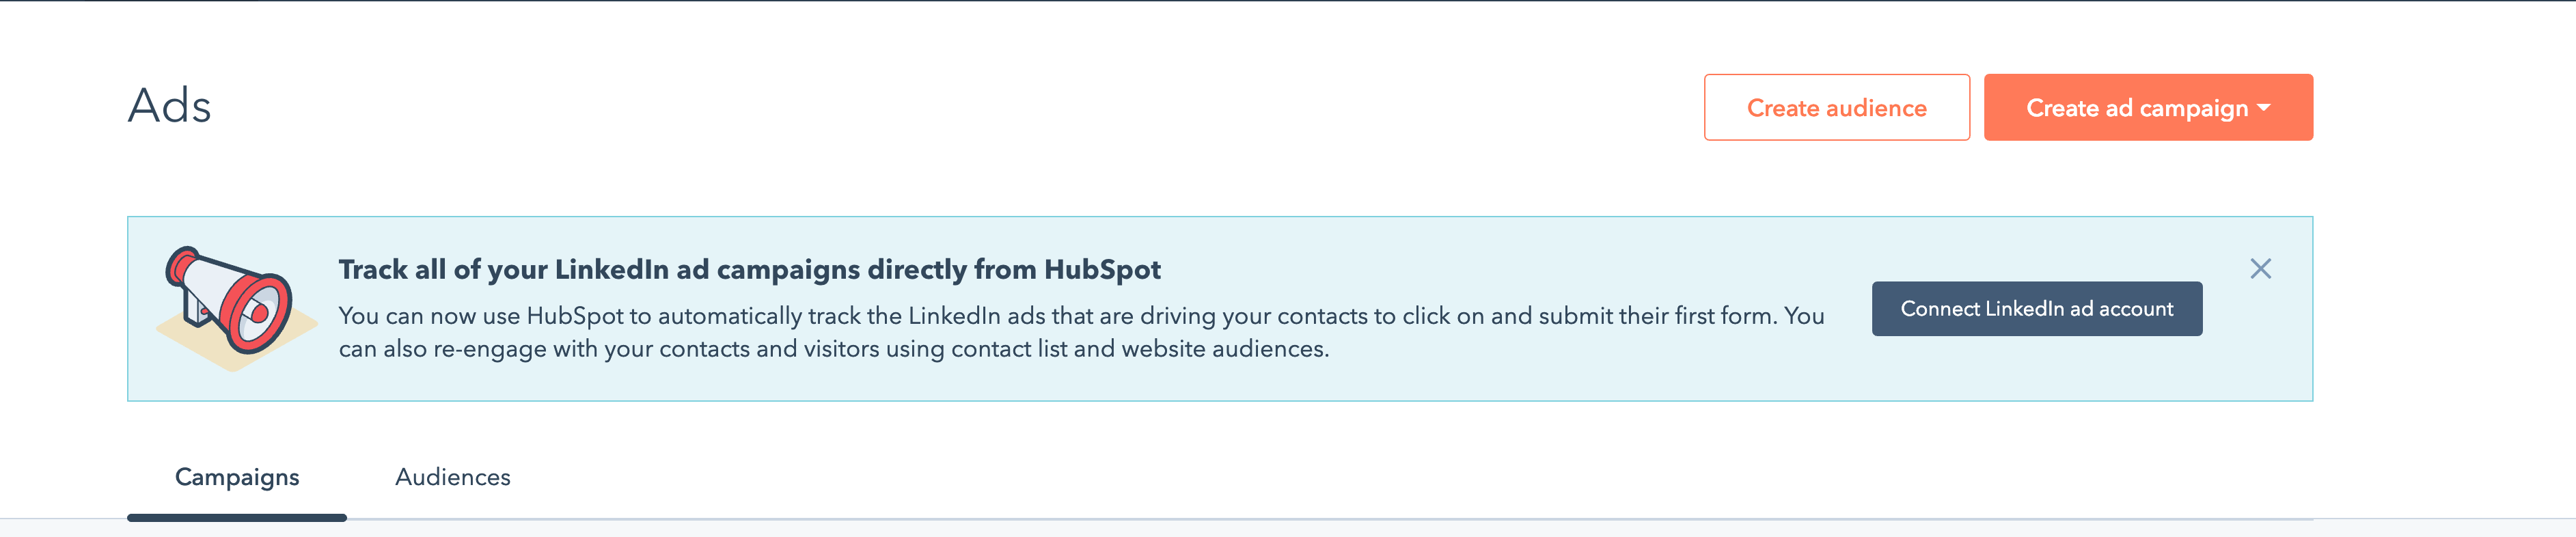2576x537 pixels.
Task: Click the dark underline beneath Campaigns tab
Action: pos(237,517)
